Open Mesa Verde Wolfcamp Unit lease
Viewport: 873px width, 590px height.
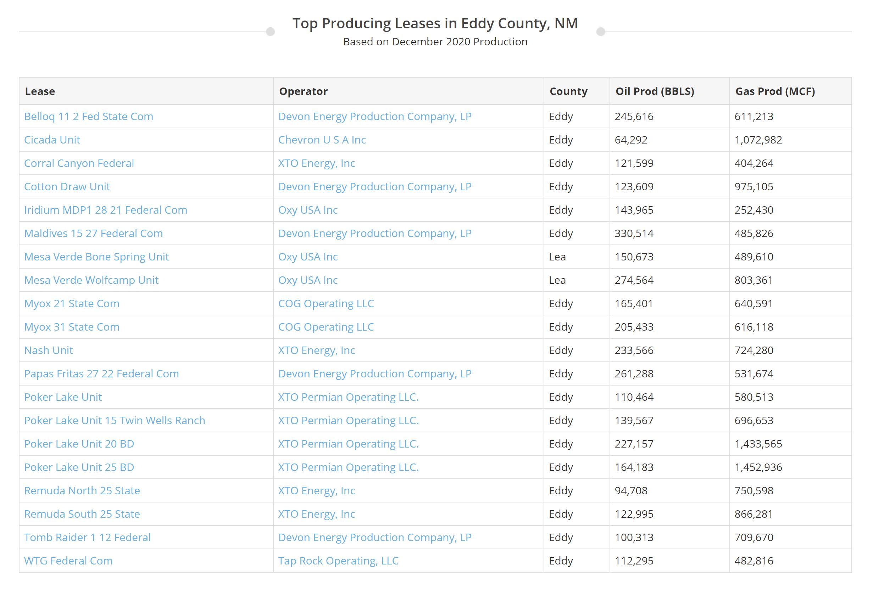pos(91,280)
